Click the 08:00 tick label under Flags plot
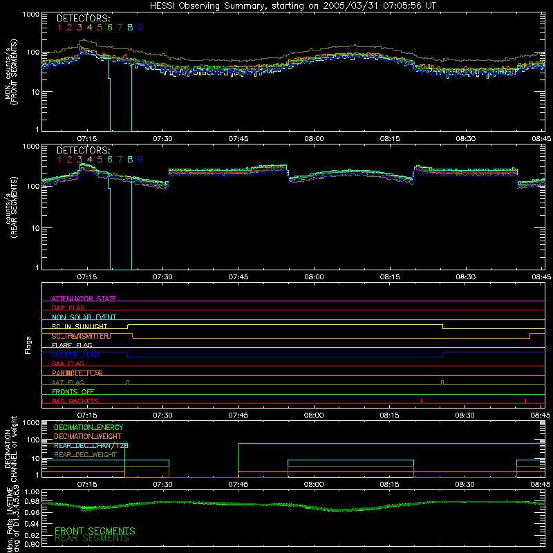Screen dimensions: 553x553 [314, 415]
